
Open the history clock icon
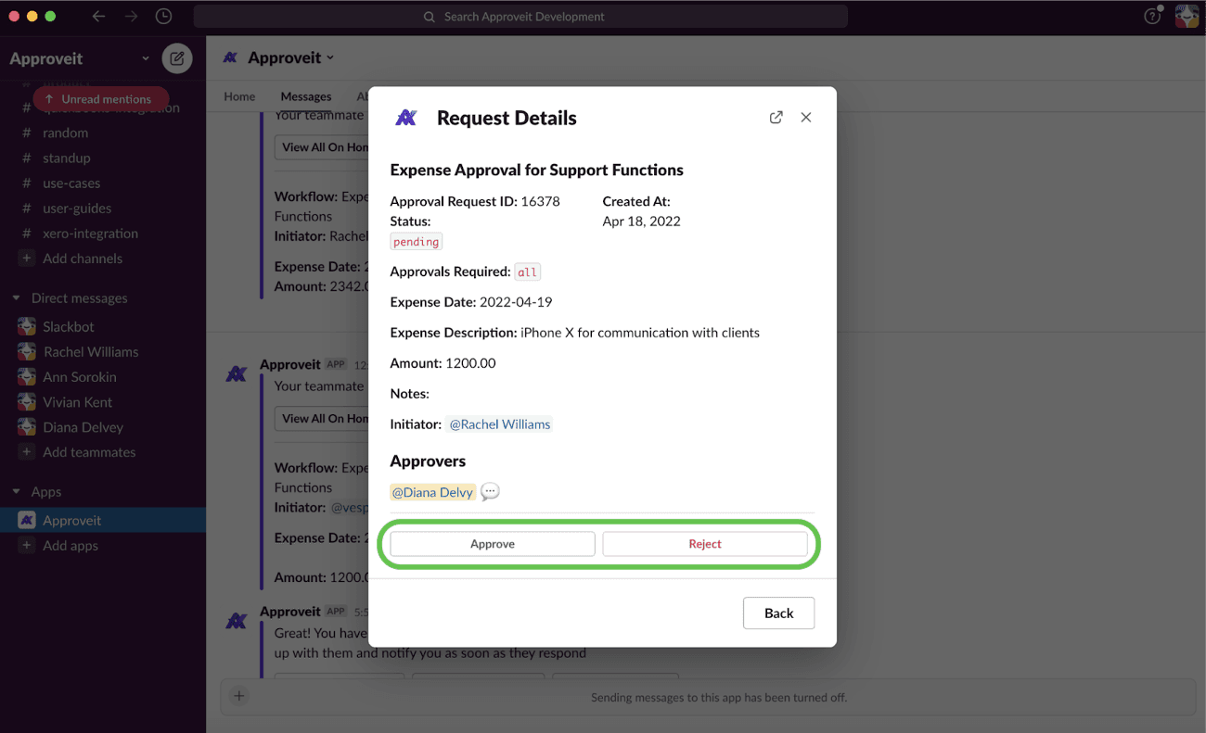click(x=163, y=17)
